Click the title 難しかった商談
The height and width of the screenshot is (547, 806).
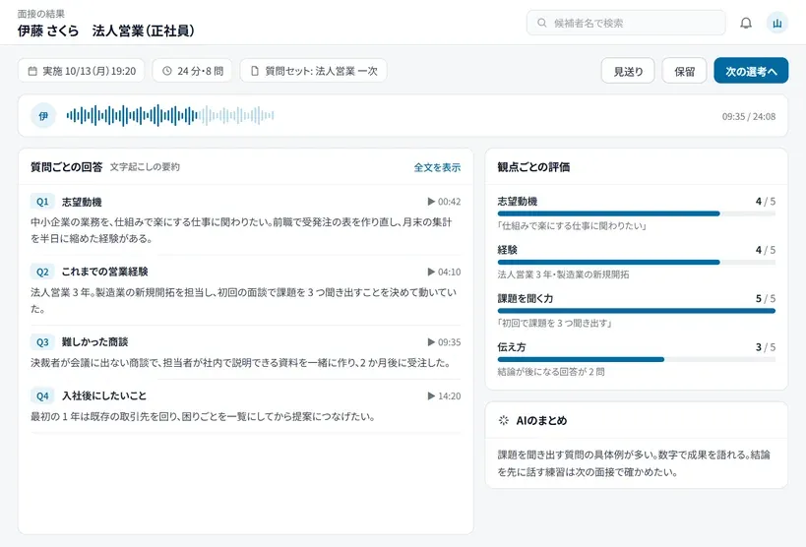tap(94, 342)
